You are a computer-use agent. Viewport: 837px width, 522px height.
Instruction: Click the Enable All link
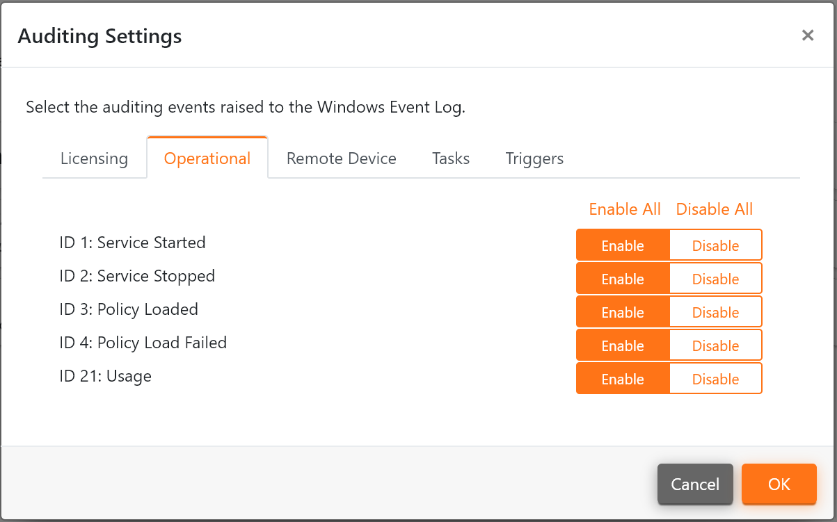pyautogui.click(x=625, y=209)
